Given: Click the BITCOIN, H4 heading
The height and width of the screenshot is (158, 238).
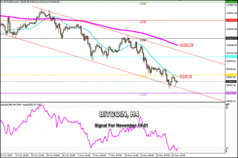Looking at the screenshot, I should click(x=119, y=114).
